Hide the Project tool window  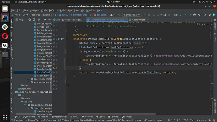49,19
